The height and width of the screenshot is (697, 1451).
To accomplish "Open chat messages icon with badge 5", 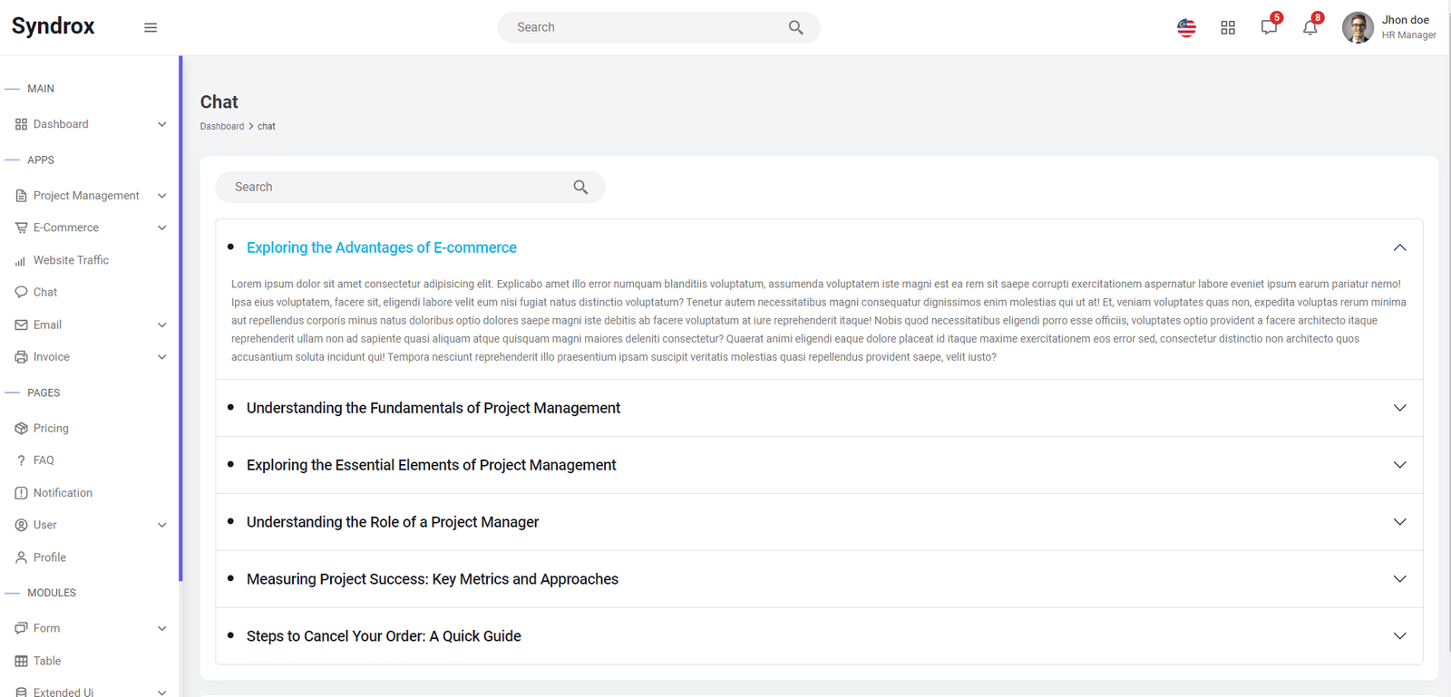I will click(1270, 26).
